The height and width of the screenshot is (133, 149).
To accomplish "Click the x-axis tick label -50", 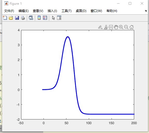I will click(21, 123).
